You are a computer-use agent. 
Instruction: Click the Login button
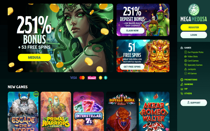194,35
